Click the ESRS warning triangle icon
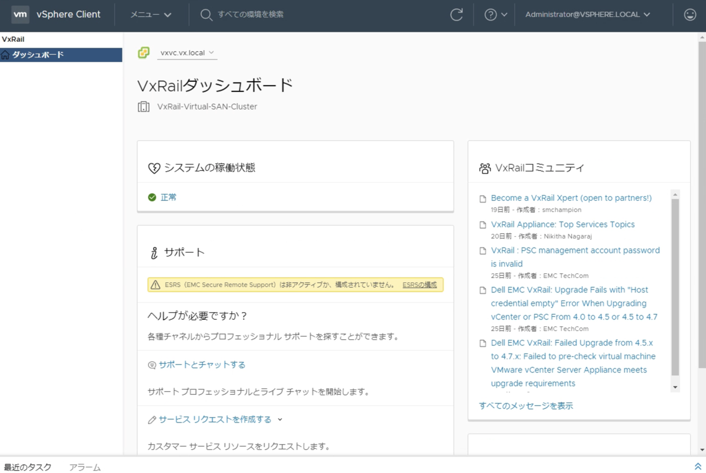Screen dimensions: 706x473 tap(155, 285)
